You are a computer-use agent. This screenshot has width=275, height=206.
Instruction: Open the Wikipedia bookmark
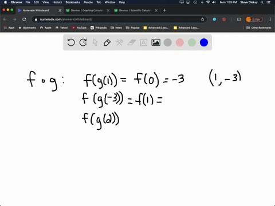99,27
